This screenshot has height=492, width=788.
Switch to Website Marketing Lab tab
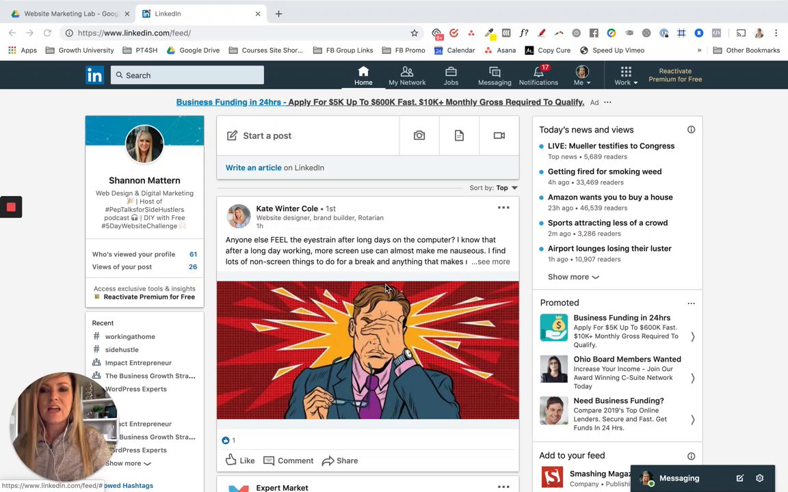(69, 14)
